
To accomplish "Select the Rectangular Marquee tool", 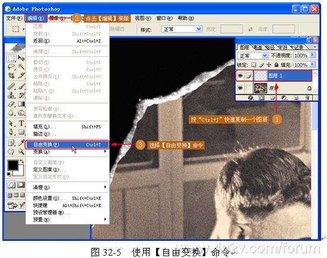I will tap(11, 58).
